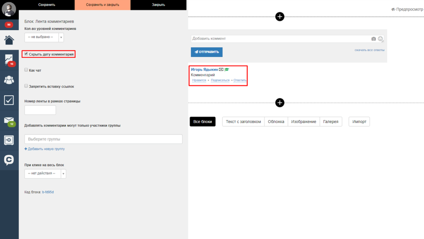Choose Изображение block type

click(x=304, y=122)
